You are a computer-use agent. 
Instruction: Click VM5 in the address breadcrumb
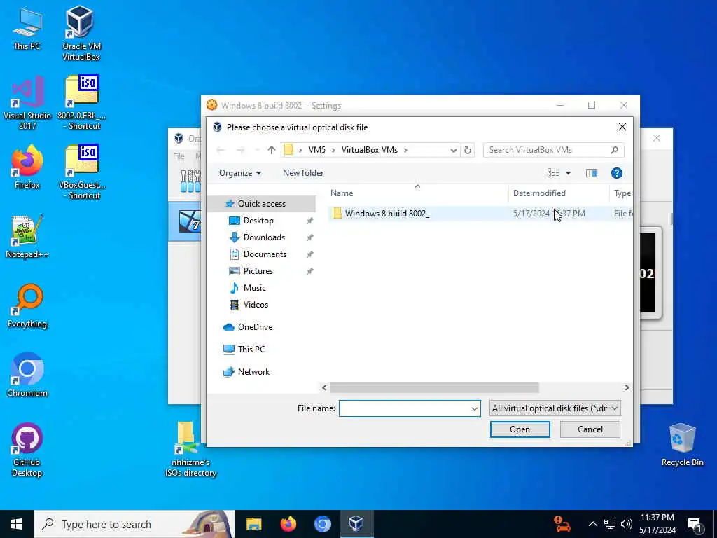tap(317, 150)
